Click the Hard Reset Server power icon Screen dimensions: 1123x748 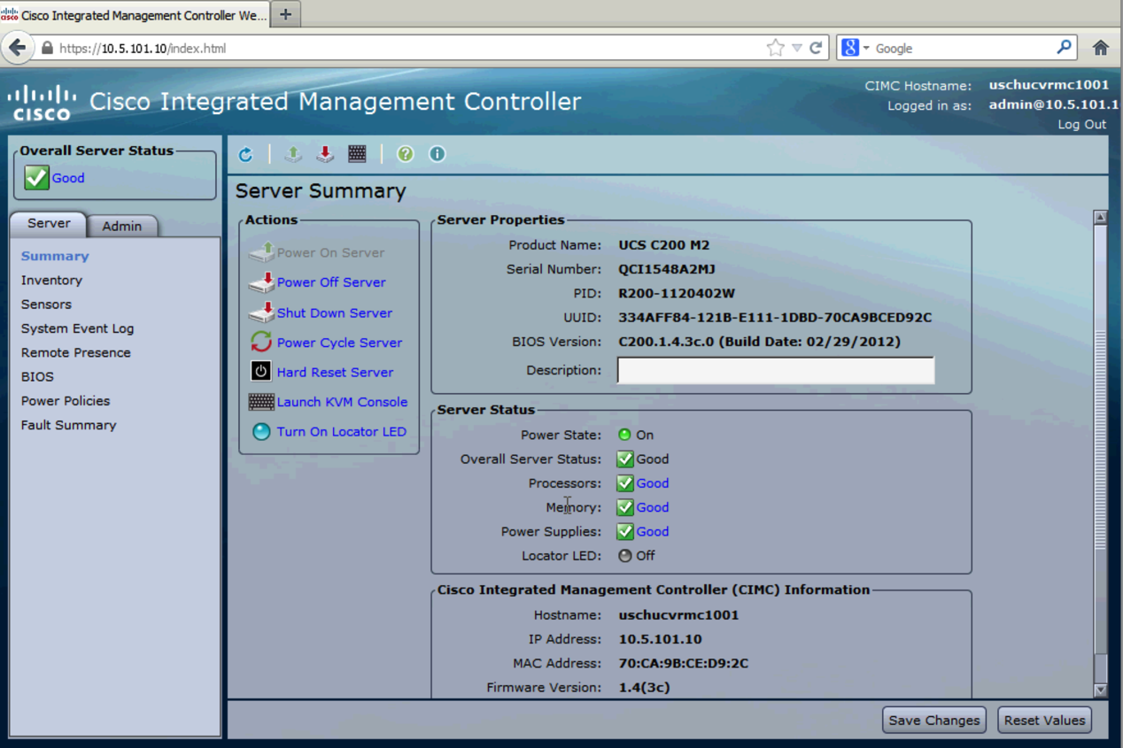coord(261,372)
